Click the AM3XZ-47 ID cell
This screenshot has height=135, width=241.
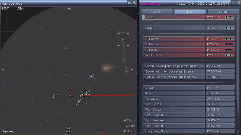[220, 99]
